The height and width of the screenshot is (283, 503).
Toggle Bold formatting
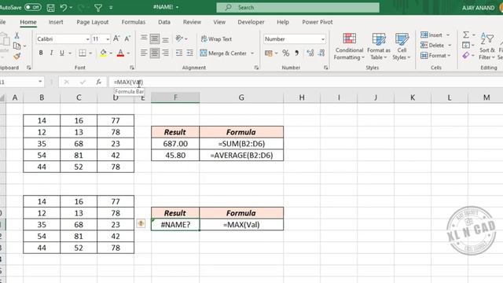[x=41, y=53]
